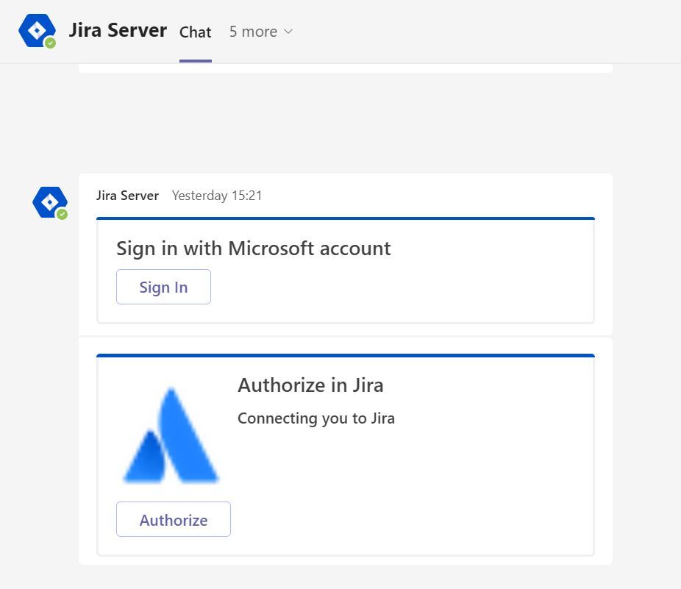This screenshot has height=589, width=681.
Task: Click the "Sign in with Microsoft account" heading
Action: [x=254, y=249]
